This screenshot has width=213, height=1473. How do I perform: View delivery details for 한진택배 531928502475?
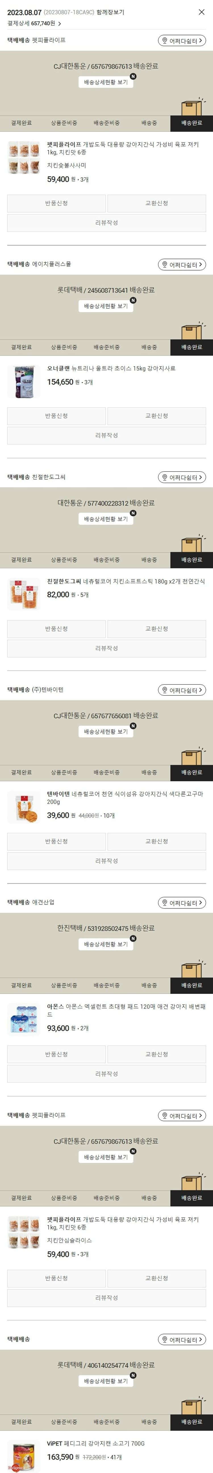[x=106, y=944]
